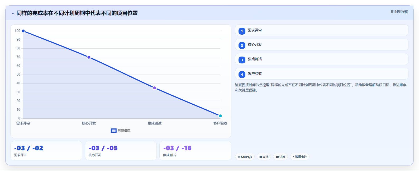Click the 核心开发 x-axis label
Screen dimensions: 419x171
pos(89,123)
